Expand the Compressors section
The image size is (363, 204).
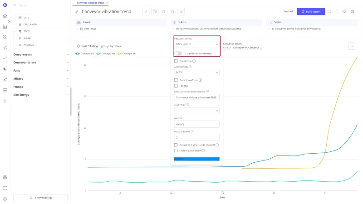[41, 54]
